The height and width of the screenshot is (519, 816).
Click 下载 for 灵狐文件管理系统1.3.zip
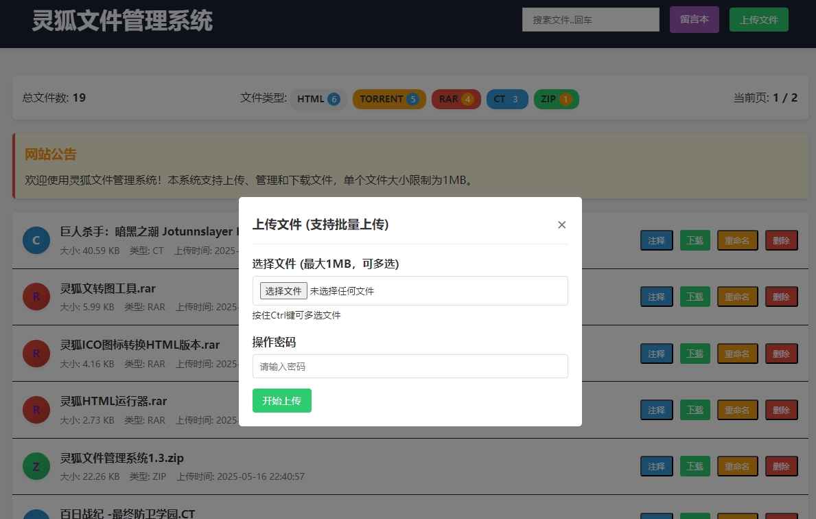click(695, 466)
